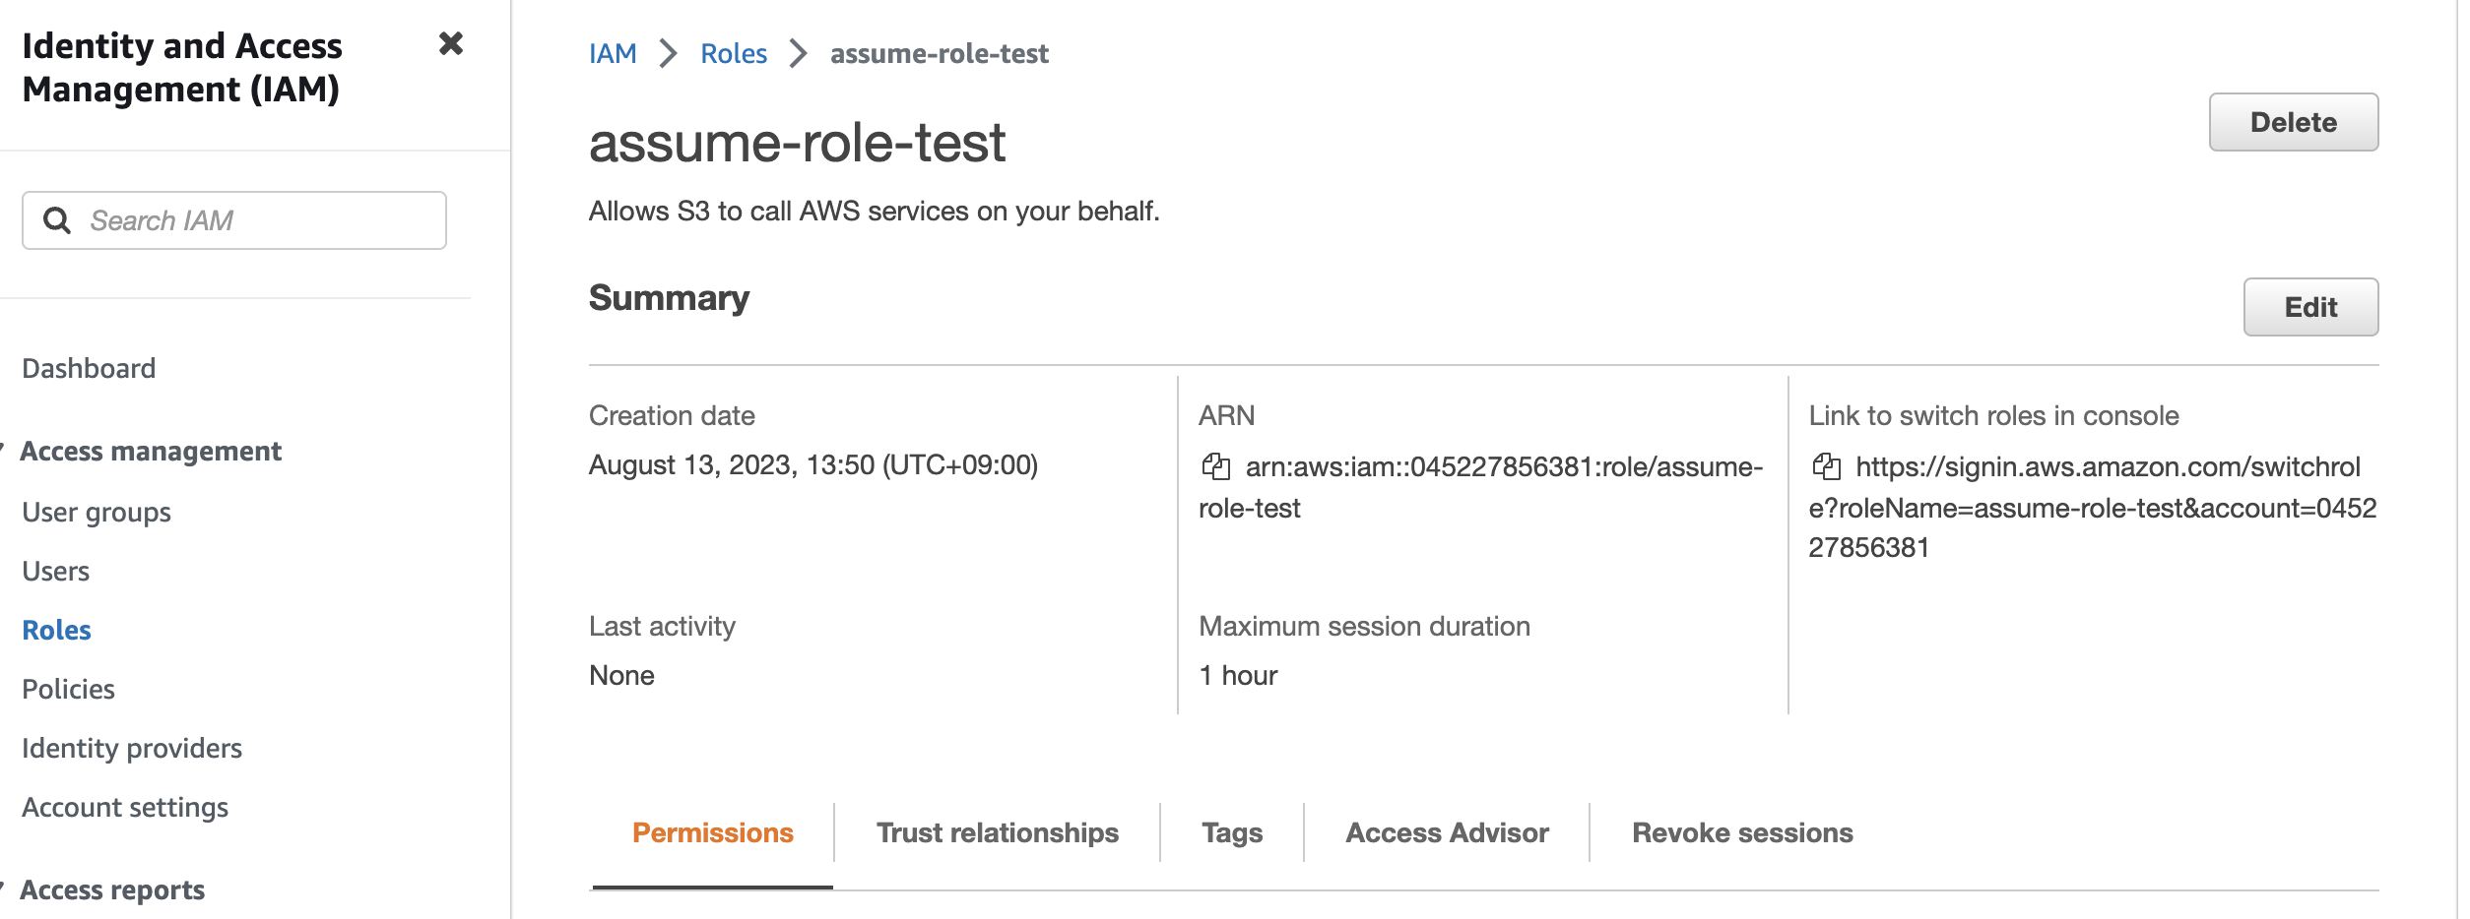The height and width of the screenshot is (919, 2470).
Task: Close the IAM navigation panel
Action: click(x=450, y=44)
